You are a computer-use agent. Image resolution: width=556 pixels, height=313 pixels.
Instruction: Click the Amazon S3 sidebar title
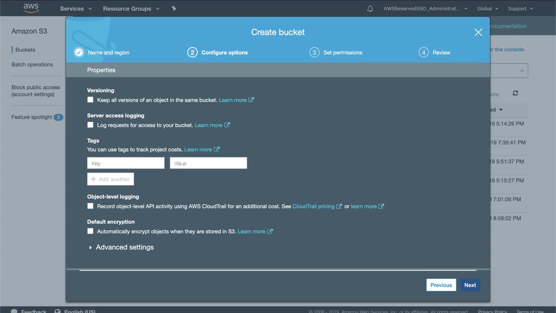pyautogui.click(x=29, y=31)
